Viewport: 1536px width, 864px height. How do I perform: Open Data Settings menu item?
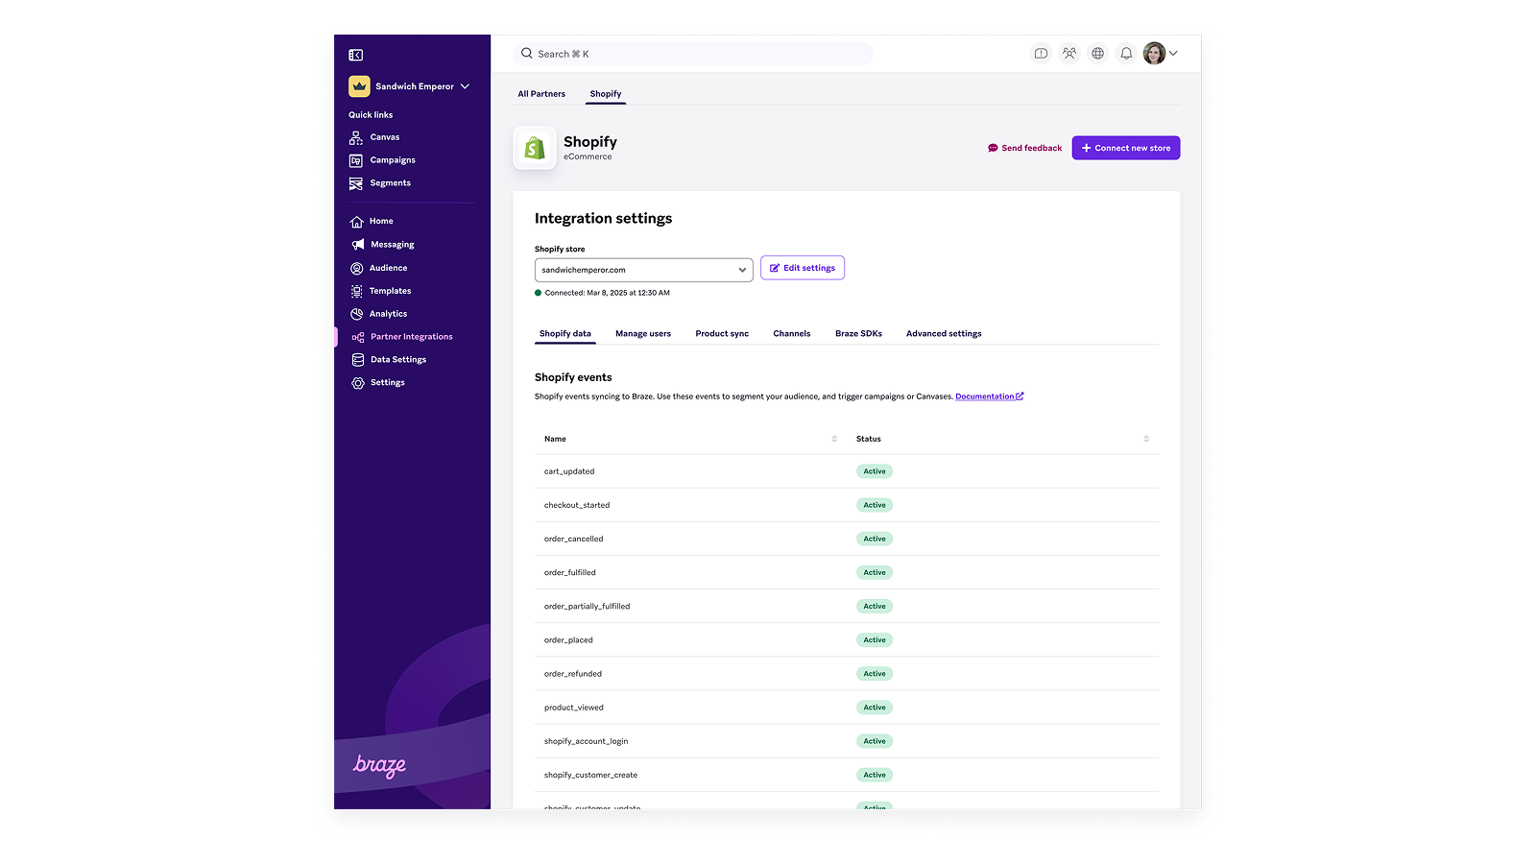(x=398, y=360)
